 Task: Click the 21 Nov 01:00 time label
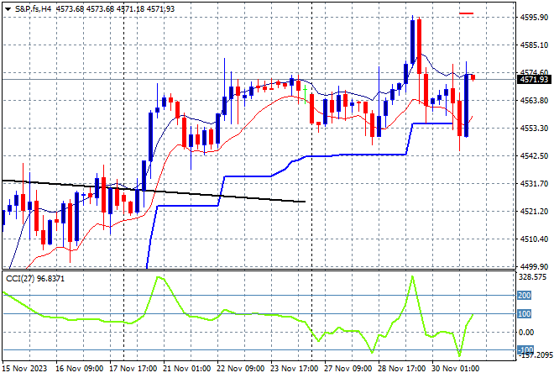coord(187,369)
